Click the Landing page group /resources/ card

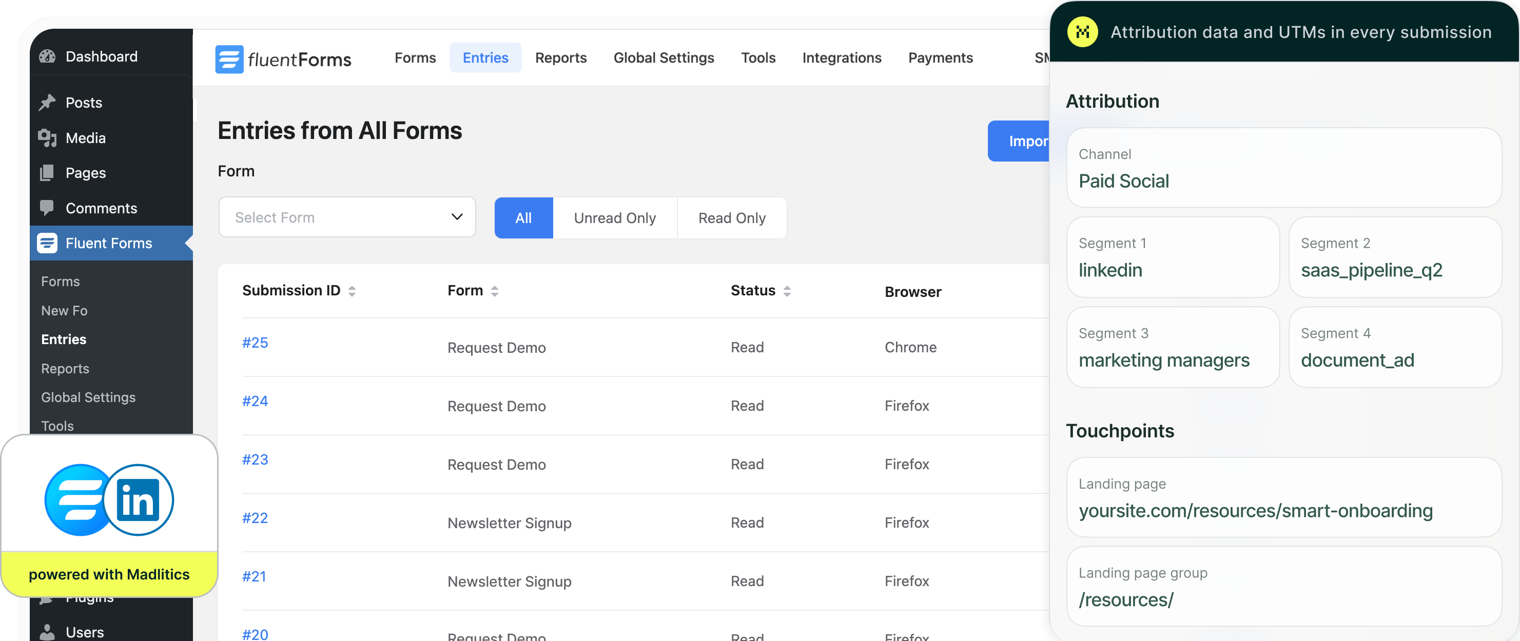[x=1283, y=587]
